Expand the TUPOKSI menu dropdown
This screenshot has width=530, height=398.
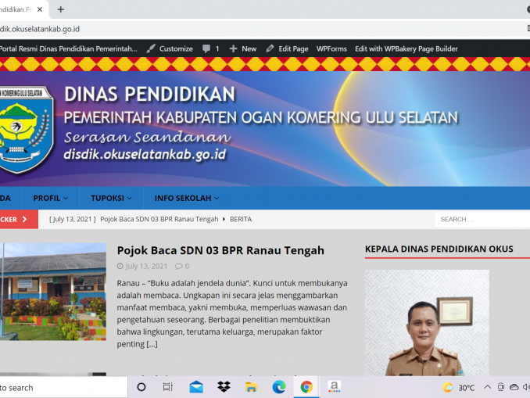[x=110, y=198]
